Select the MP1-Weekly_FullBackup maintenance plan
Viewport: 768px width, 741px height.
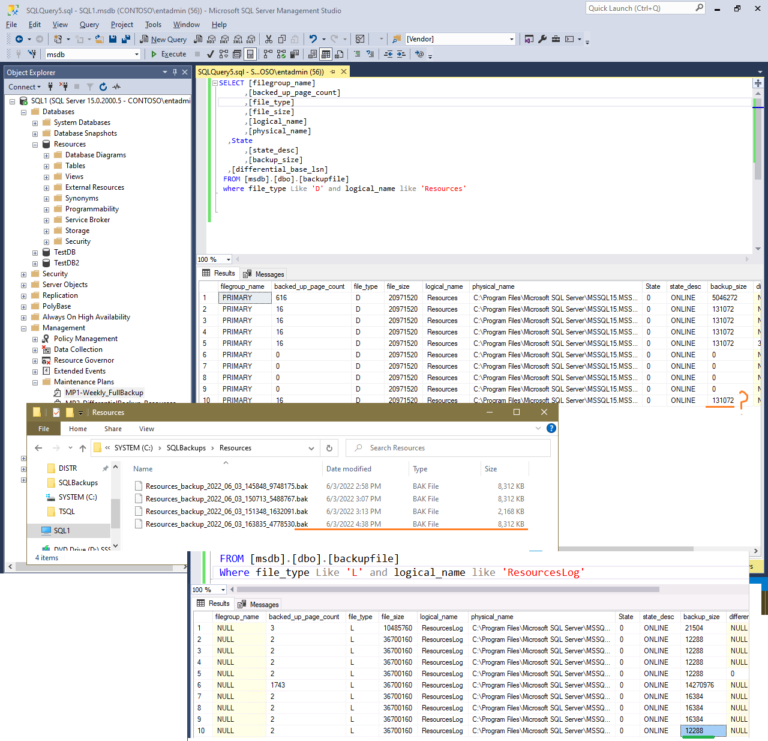click(x=104, y=393)
